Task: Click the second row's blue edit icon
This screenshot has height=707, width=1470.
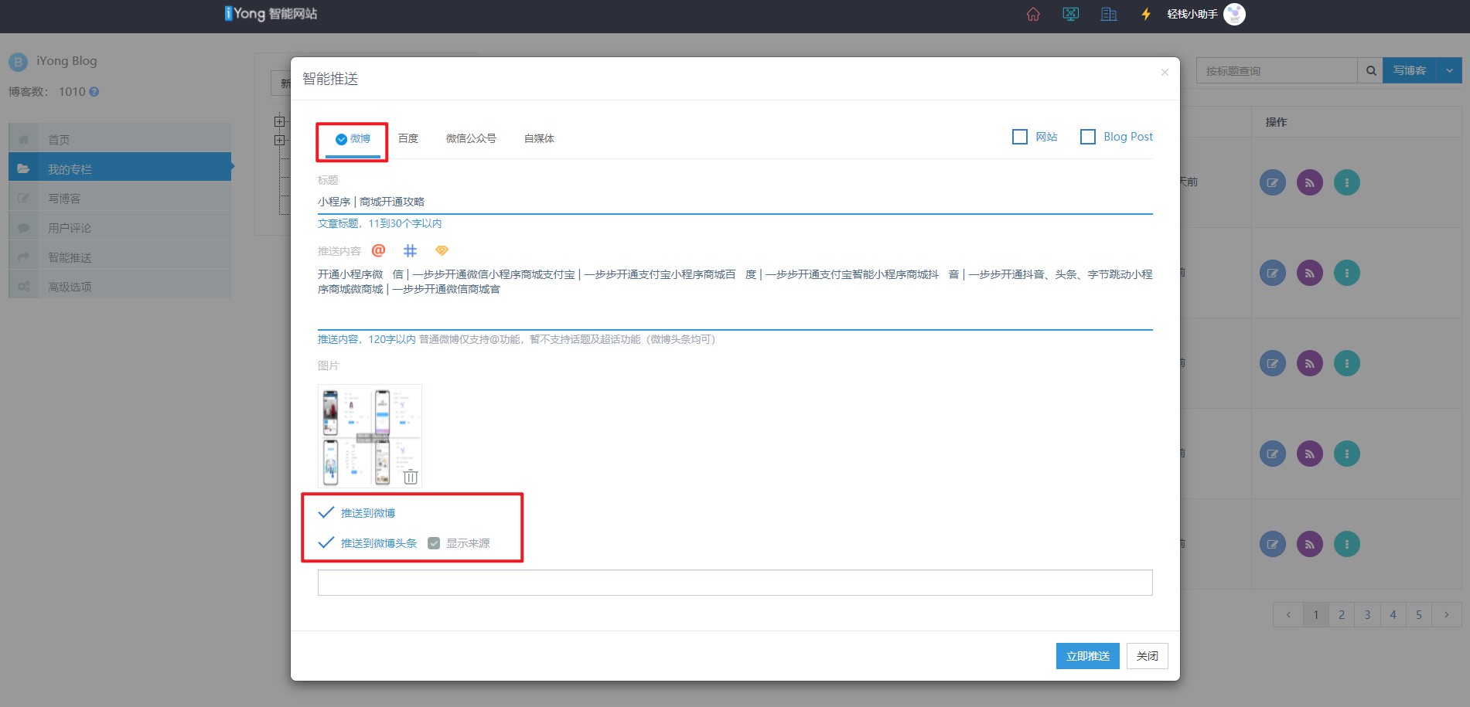Action: (1273, 273)
